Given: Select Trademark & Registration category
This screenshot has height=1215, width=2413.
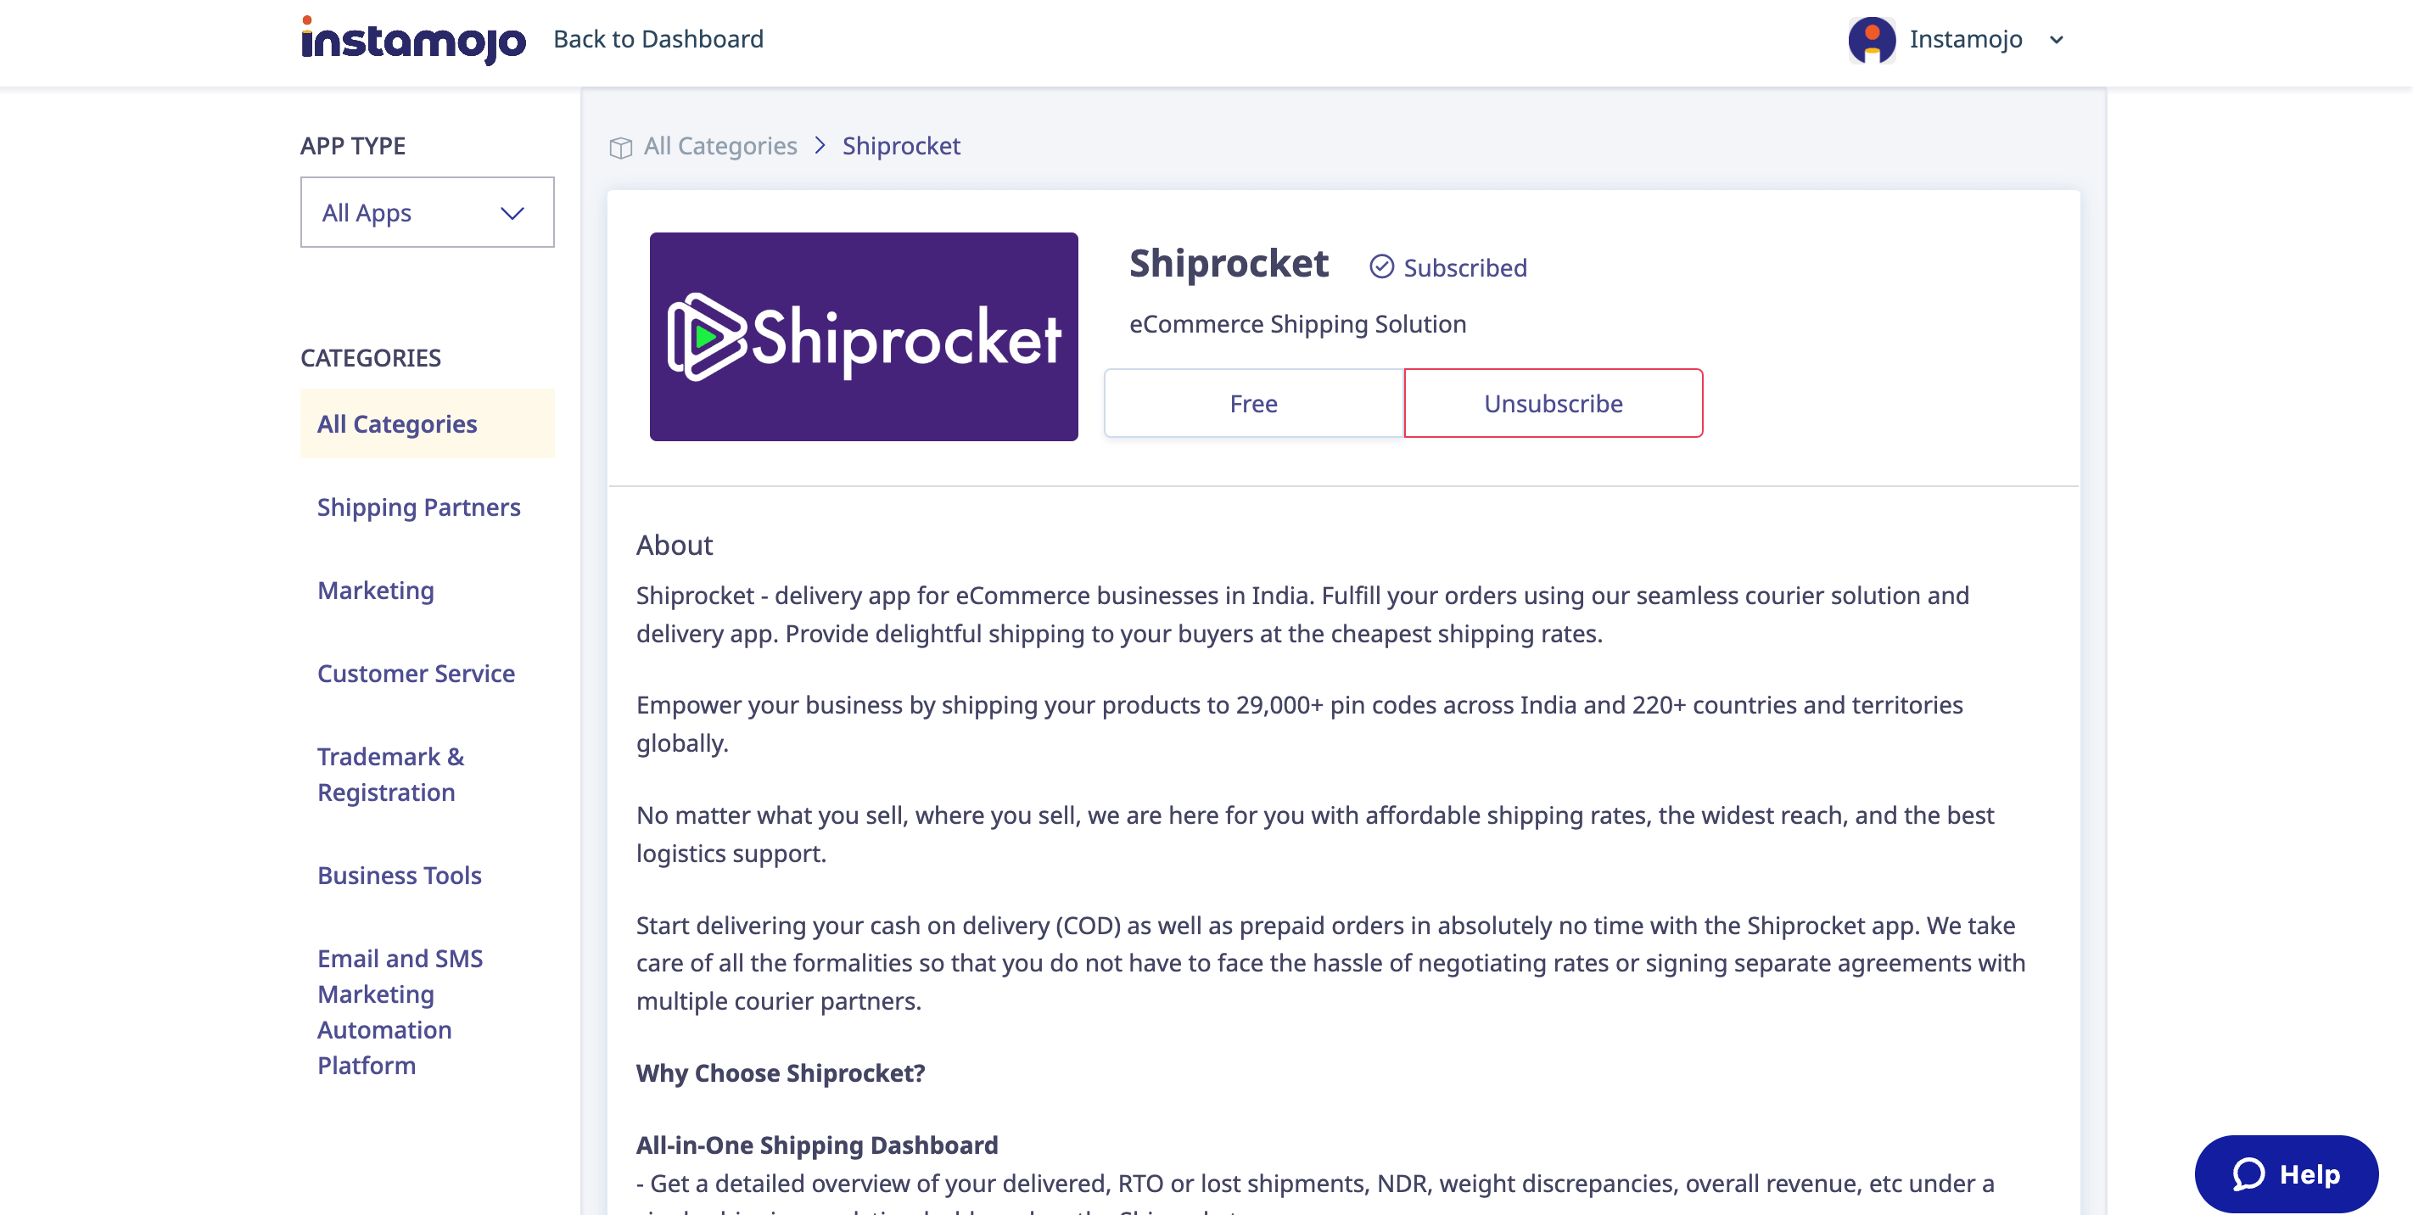Looking at the screenshot, I should click(x=389, y=774).
